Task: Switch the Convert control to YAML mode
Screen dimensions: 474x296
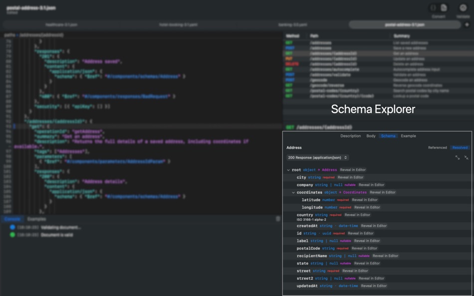Action: pos(443,7)
